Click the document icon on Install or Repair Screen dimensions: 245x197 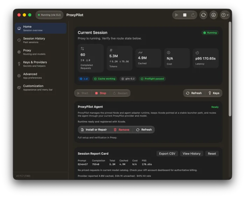pyautogui.click(x=82, y=130)
